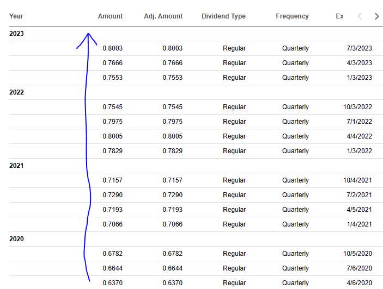Click the amount 0.7553

coord(113,78)
